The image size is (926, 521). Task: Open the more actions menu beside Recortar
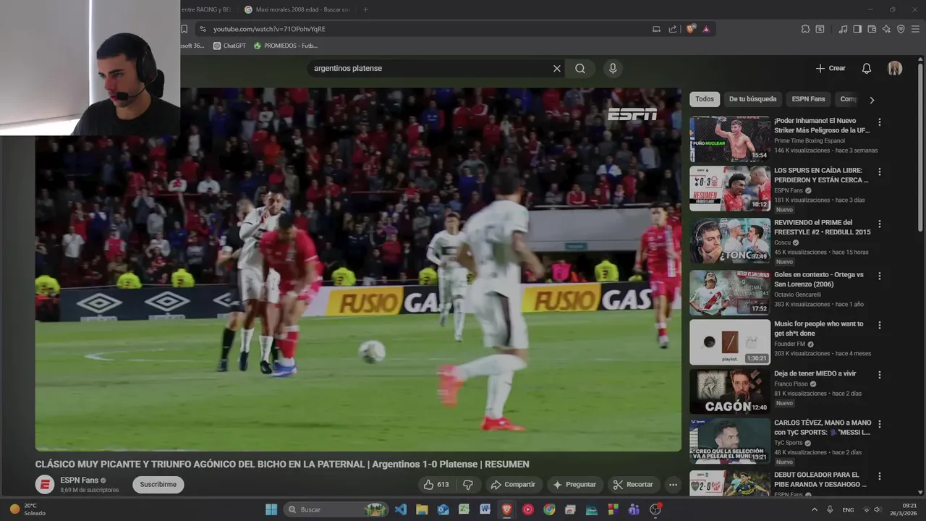pos(673,485)
